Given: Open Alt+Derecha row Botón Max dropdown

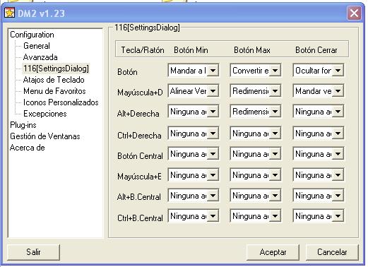Looking at the screenshot, I should 256,111.
